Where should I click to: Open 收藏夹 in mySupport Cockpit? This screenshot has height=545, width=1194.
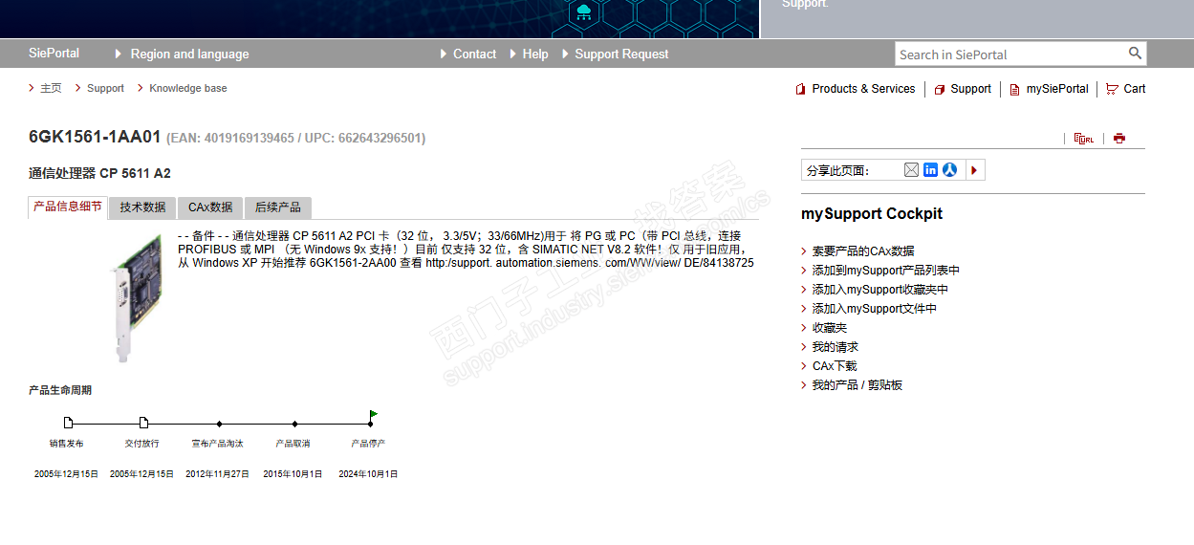pos(830,328)
